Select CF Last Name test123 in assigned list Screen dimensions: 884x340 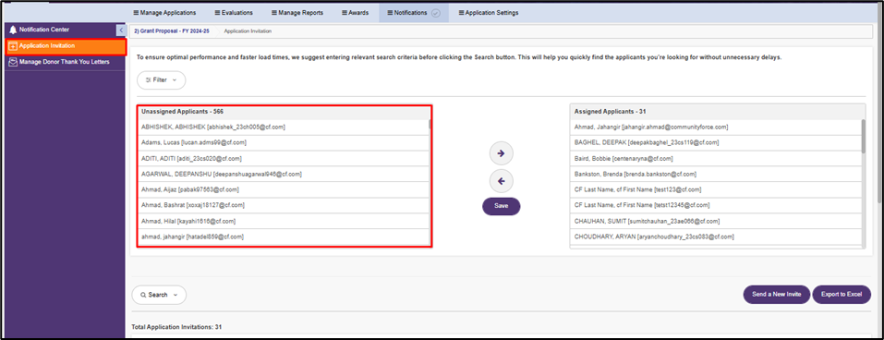(x=716, y=189)
